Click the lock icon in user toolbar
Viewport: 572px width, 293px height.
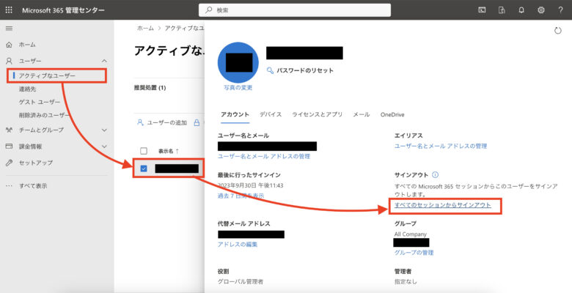coord(197,122)
